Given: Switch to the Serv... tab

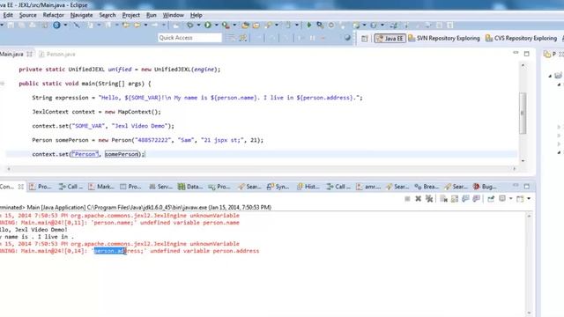Looking at the screenshot, I should pyautogui.click(x=160, y=187).
